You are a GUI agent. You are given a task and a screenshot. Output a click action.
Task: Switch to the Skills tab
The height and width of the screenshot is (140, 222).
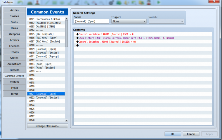(x=14, y=22)
